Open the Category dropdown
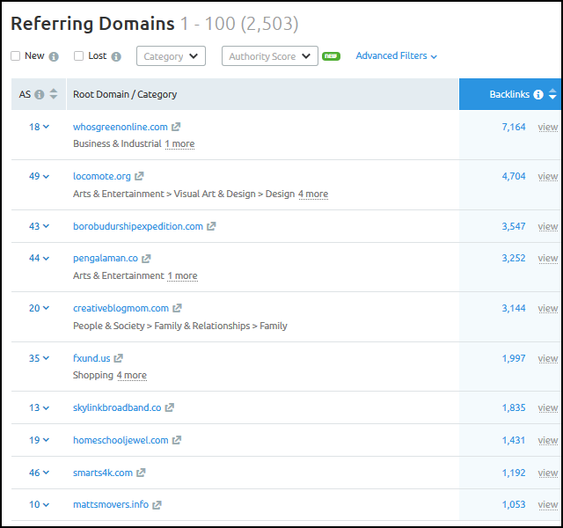This screenshot has height=528, width=563. tap(171, 56)
